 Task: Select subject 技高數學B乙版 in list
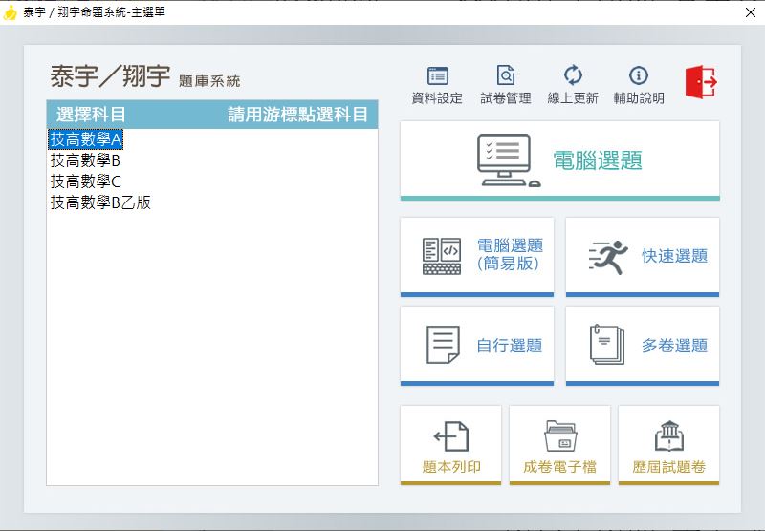[x=100, y=202]
